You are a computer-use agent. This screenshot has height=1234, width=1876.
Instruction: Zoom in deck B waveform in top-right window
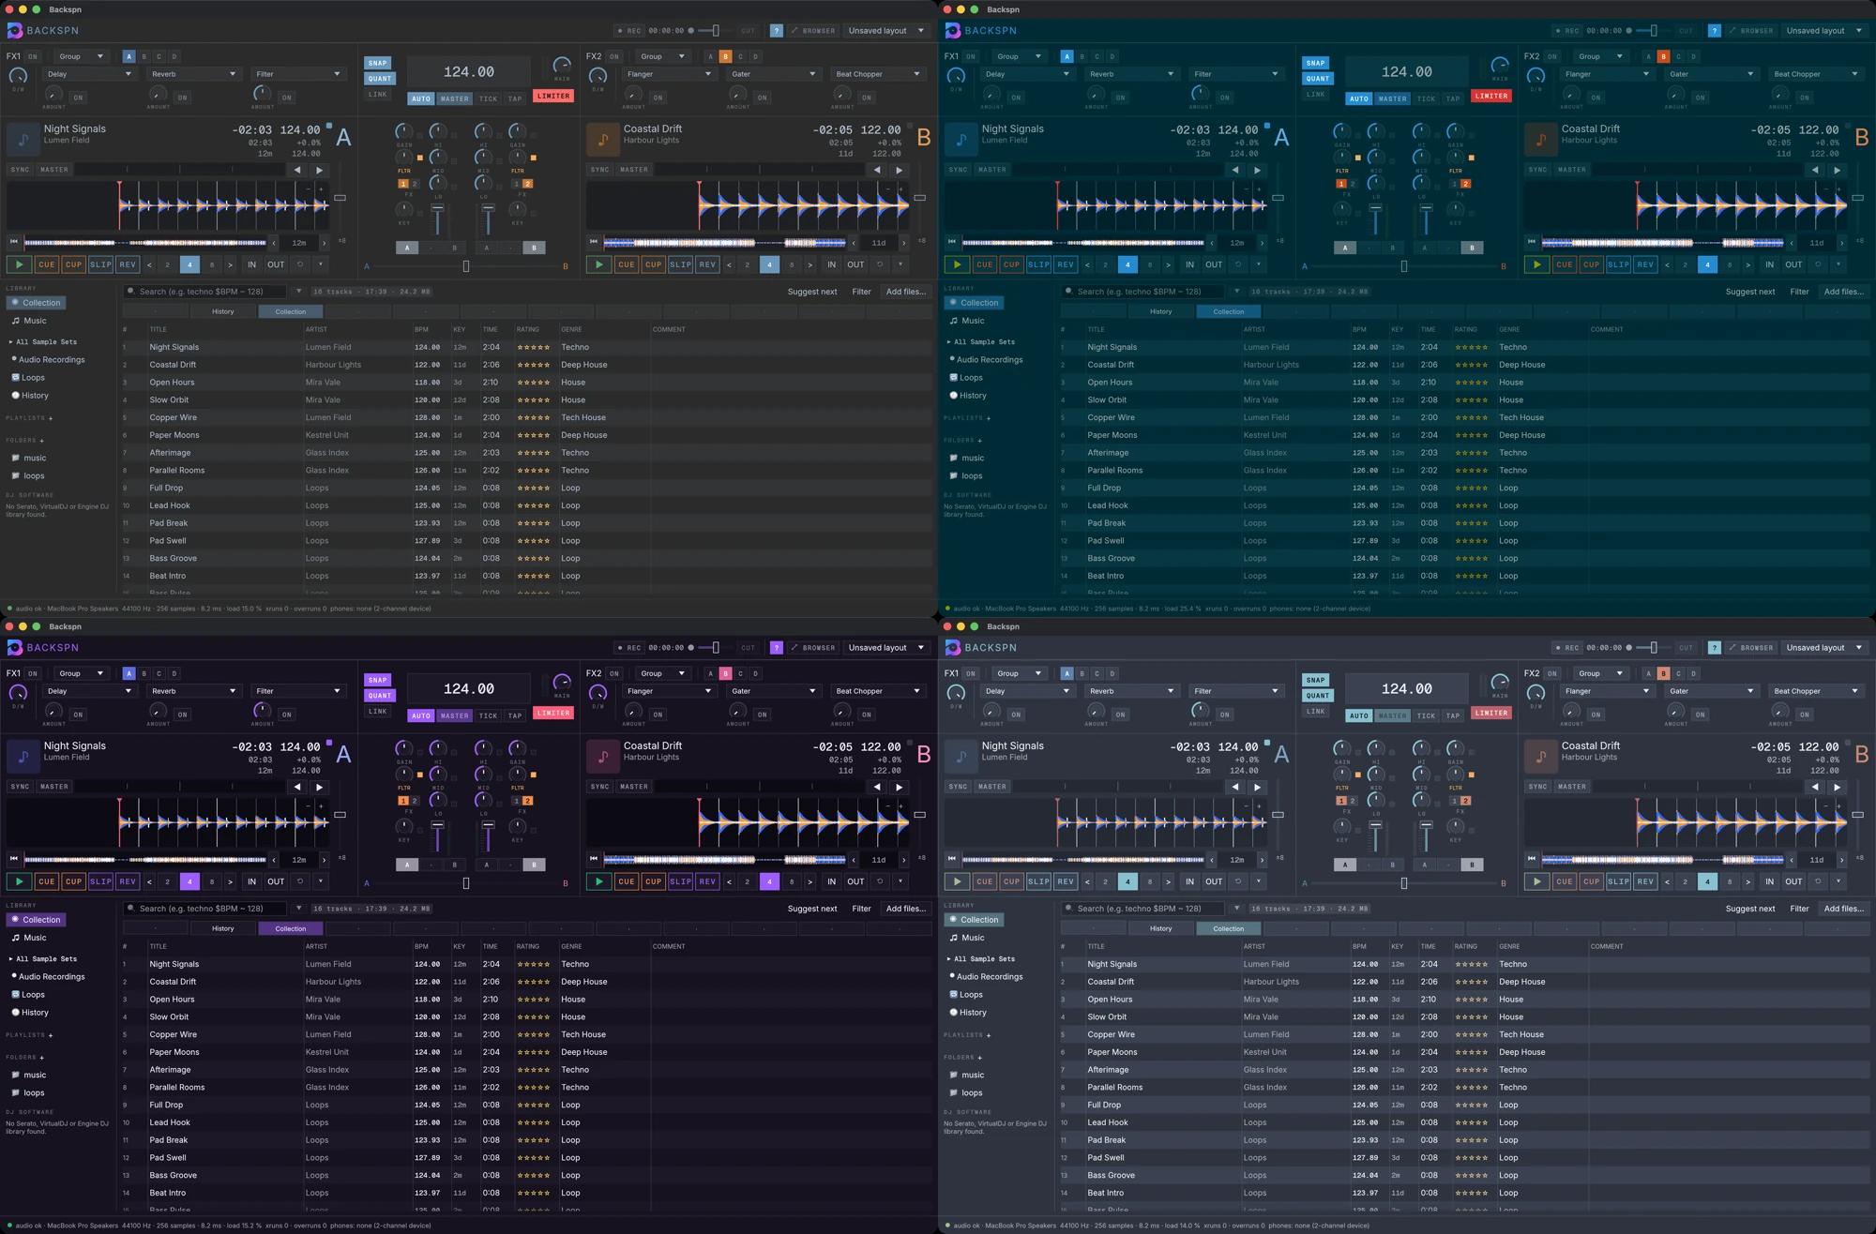[1838, 188]
